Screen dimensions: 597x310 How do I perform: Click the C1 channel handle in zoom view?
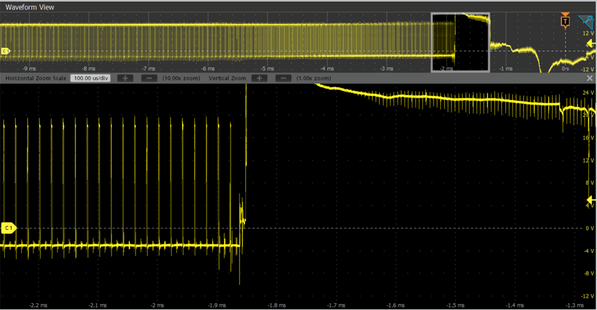[x=9, y=228]
